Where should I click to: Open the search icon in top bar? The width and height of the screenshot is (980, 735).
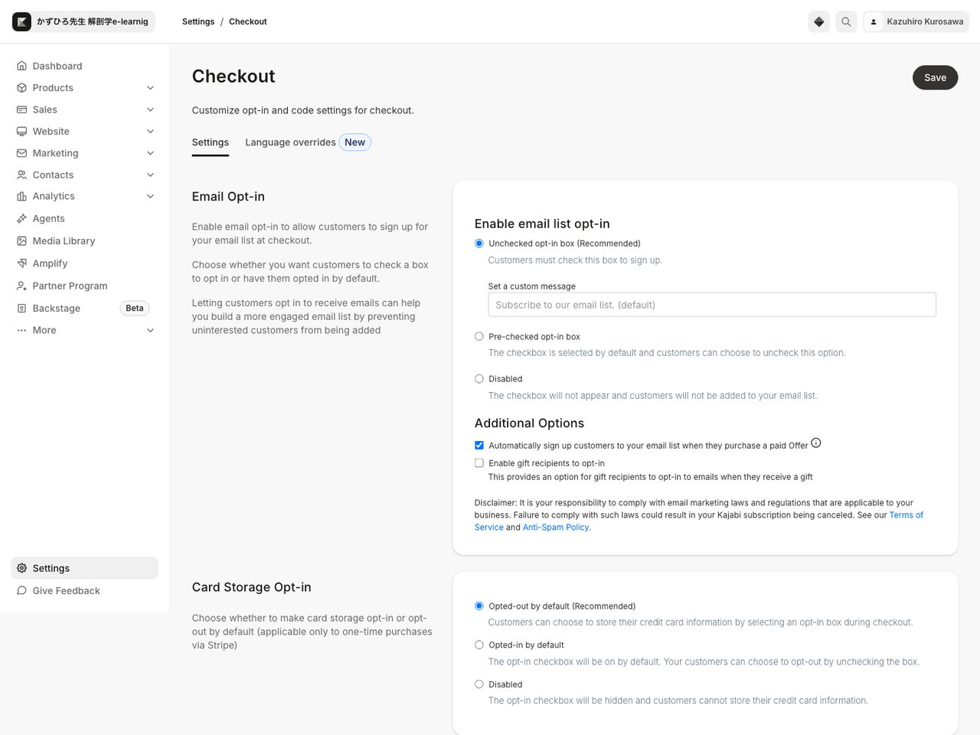tap(846, 21)
